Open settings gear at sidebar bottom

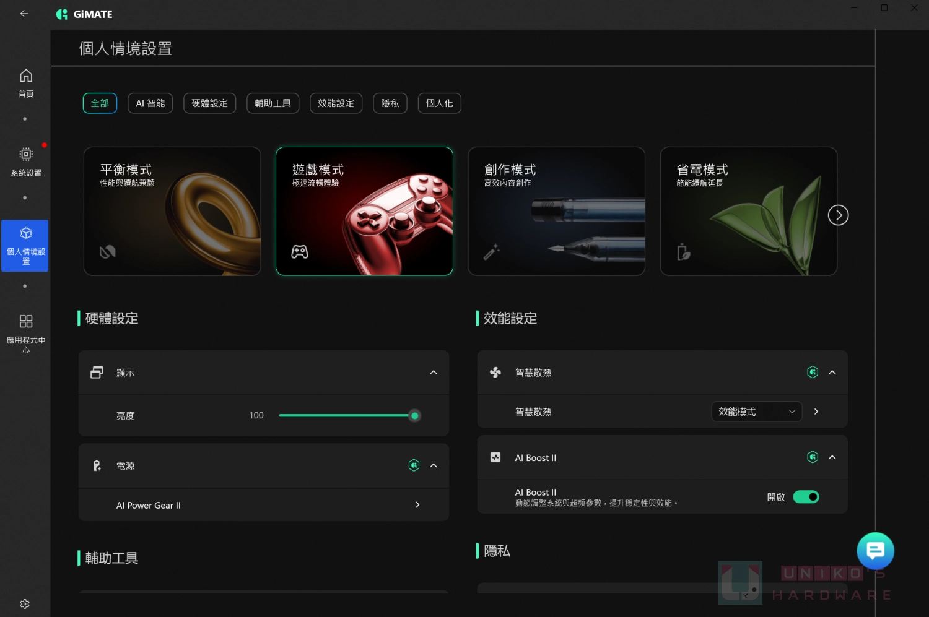(x=25, y=604)
